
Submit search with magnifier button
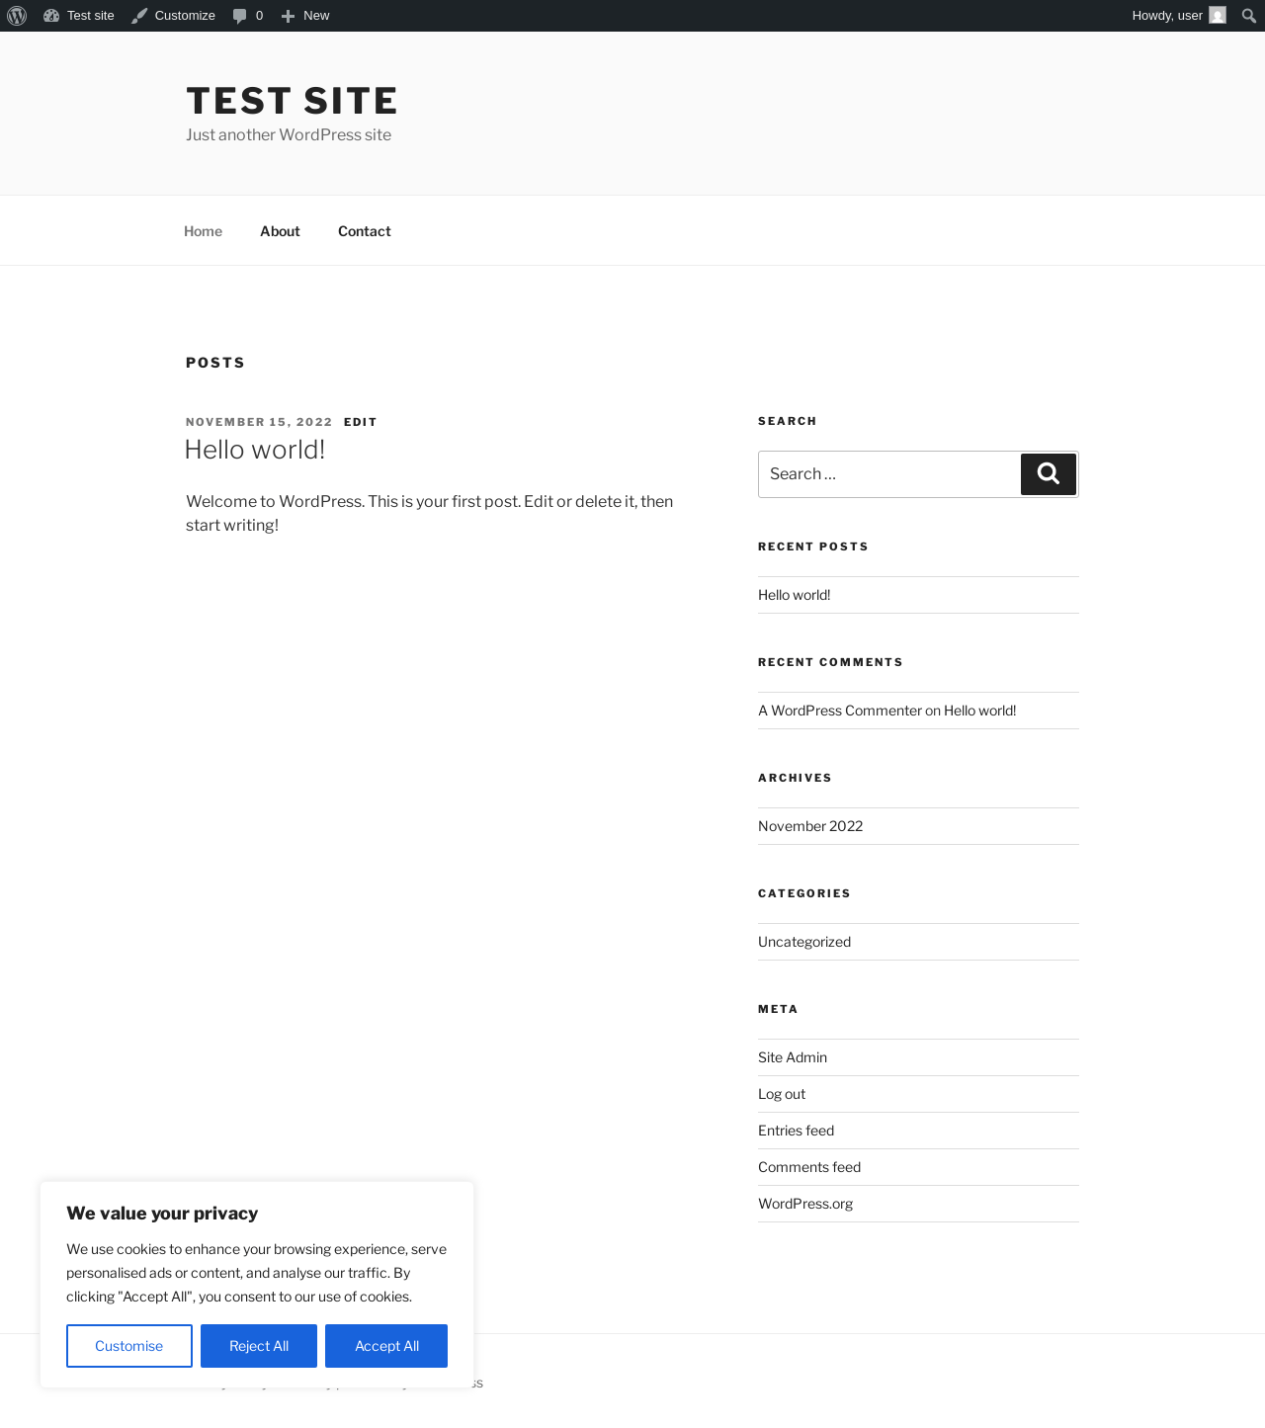coord(1049,474)
